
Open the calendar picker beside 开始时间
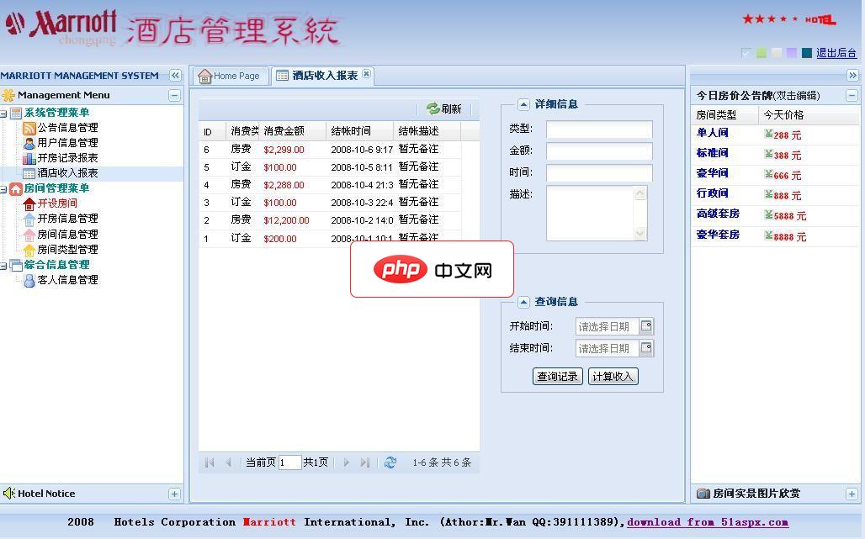tap(645, 325)
